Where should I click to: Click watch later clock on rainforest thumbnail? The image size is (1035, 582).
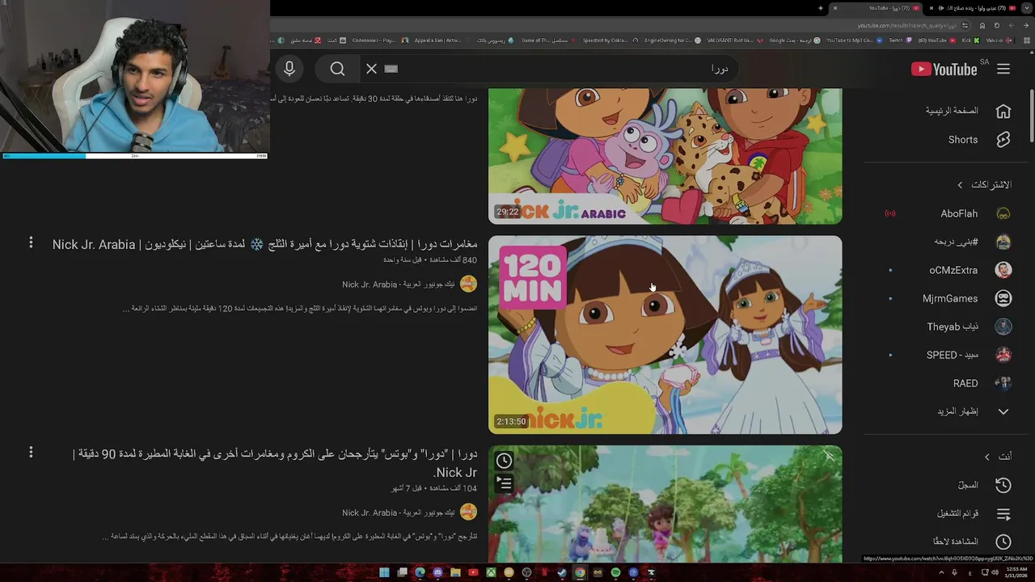[x=504, y=461]
